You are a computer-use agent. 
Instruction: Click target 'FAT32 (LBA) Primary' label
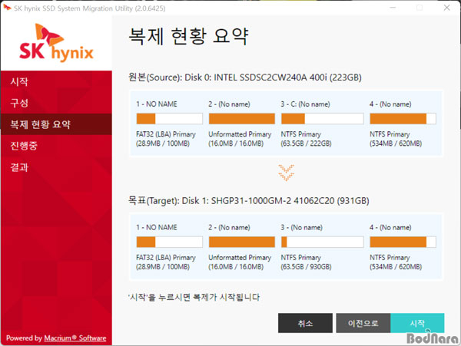click(166, 257)
